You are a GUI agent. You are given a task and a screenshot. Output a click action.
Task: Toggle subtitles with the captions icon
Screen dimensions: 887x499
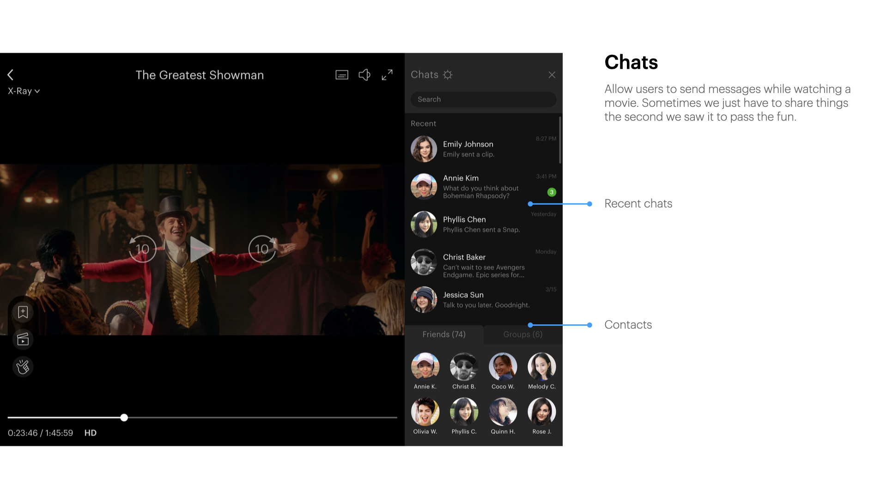coord(342,75)
